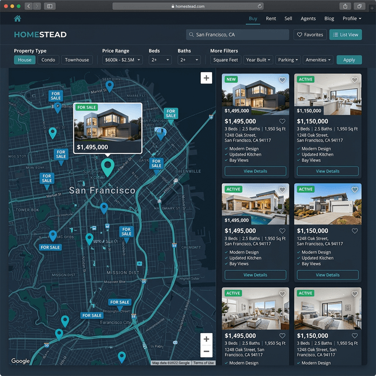This screenshot has height=376, width=376.
Task: Select the House property type
Action: click(x=25, y=60)
